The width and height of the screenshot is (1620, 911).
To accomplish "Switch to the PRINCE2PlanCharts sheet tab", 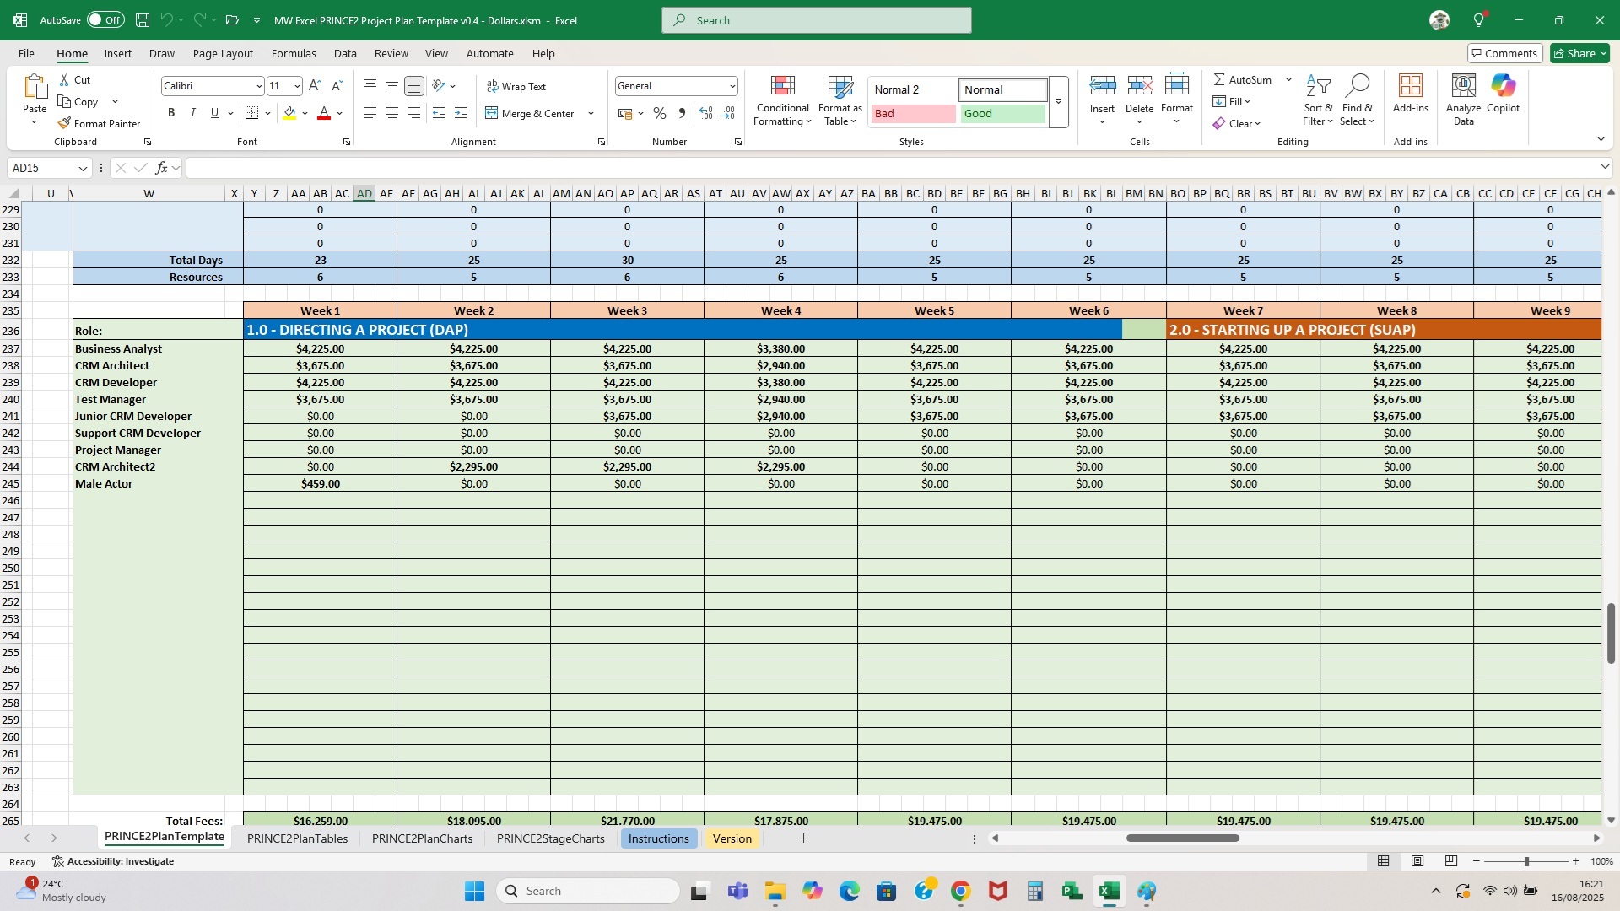I will coord(422,838).
